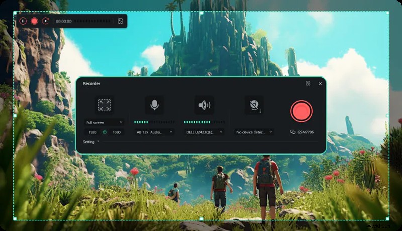
Task: Start recording with the large red button
Action: [301, 111]
